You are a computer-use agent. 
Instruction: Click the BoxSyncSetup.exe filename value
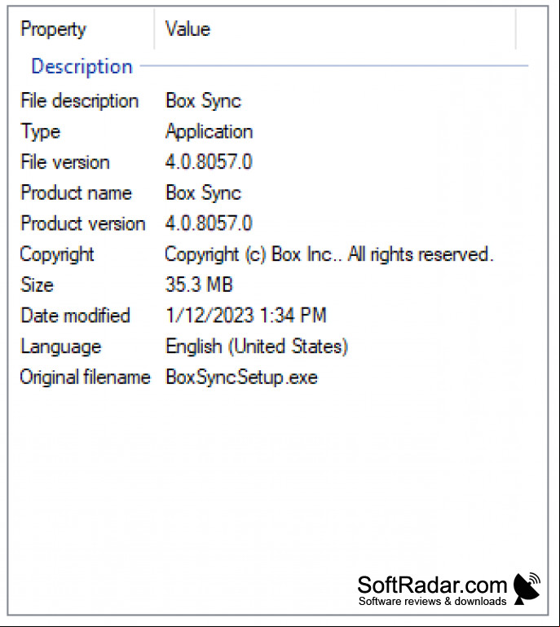coord(242,377)
